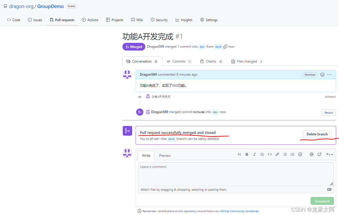Open merged commit 9178c00 link

[x=199, y=112]
